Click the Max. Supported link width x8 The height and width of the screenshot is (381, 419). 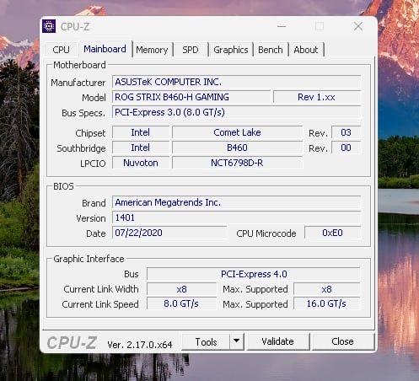(326, 289)
